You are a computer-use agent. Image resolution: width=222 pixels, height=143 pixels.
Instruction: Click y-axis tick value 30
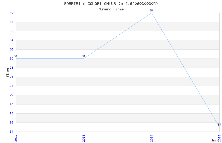pos(11,58)
